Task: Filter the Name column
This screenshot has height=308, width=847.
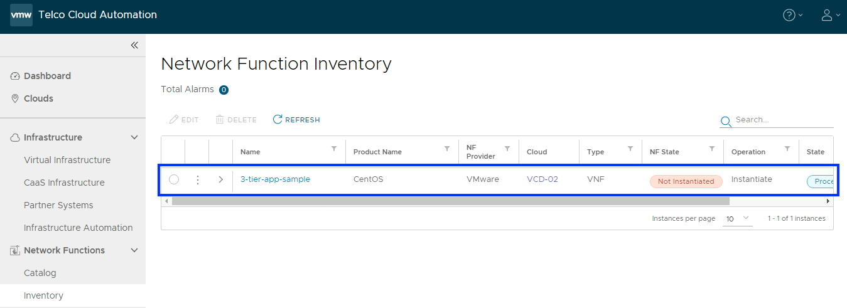Action: pos(334,149)
